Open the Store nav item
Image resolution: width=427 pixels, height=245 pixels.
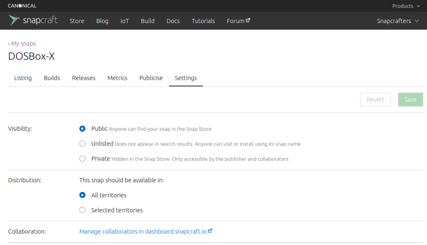(x=77, y=21)
